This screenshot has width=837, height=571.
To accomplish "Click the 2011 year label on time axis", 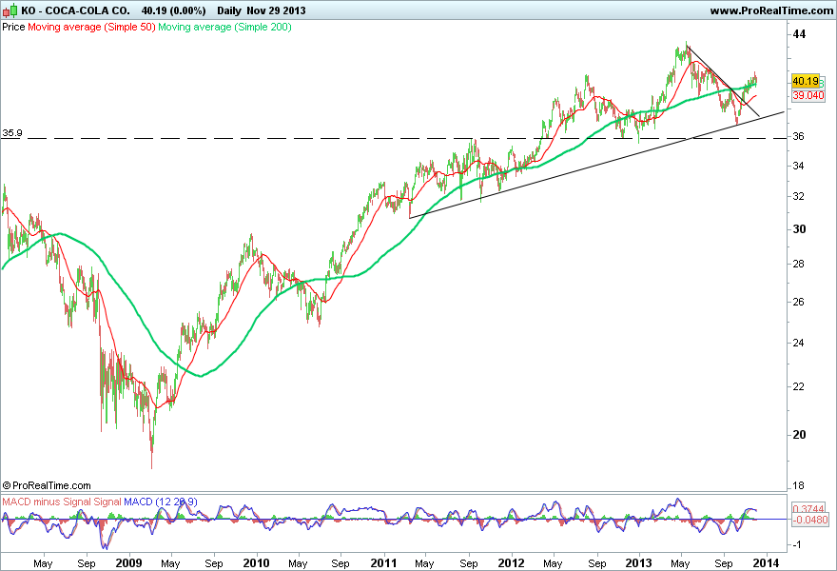I will (384, 563).
